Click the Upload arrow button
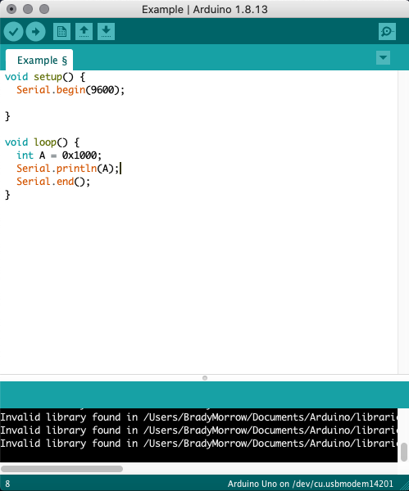 click(x=35, y=32)
